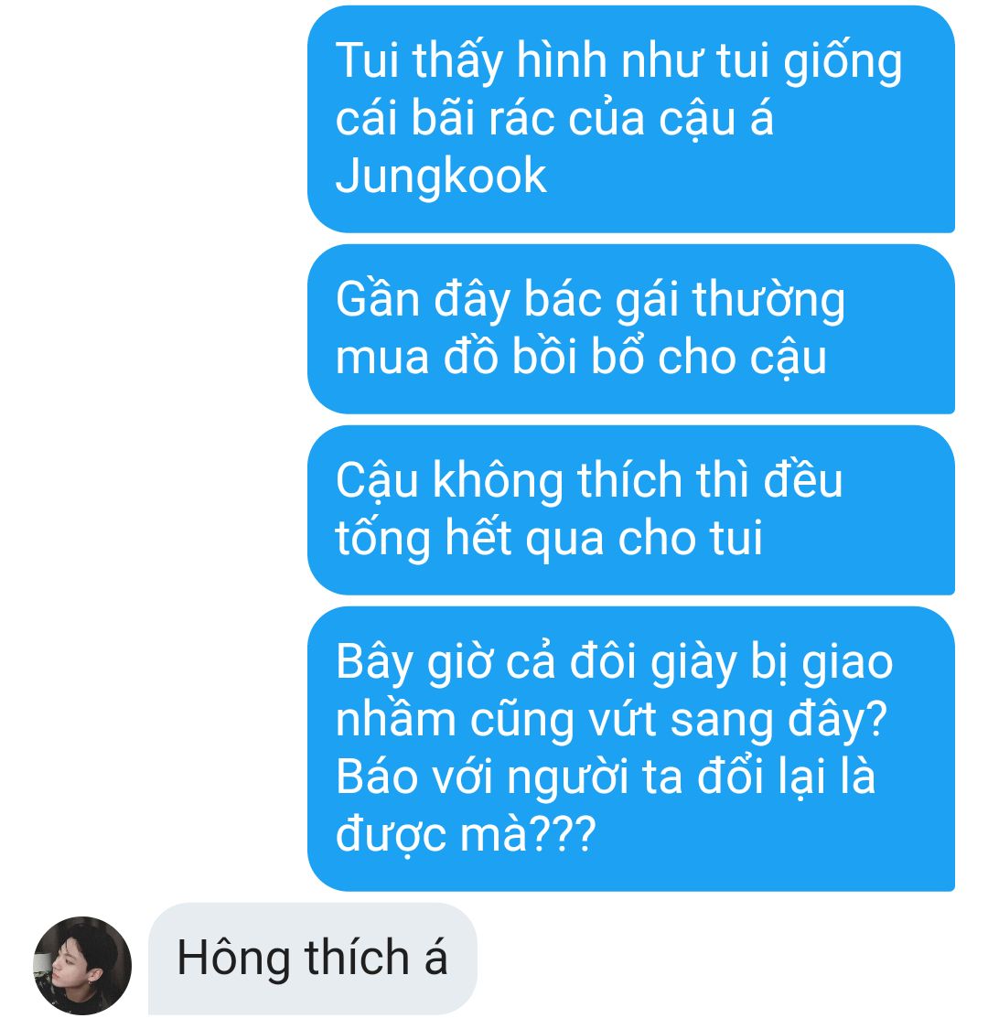This screenshot has width=988, height=1018.
Task: Click the word "thường" in the second blue bubble
Action: (768, 300)
